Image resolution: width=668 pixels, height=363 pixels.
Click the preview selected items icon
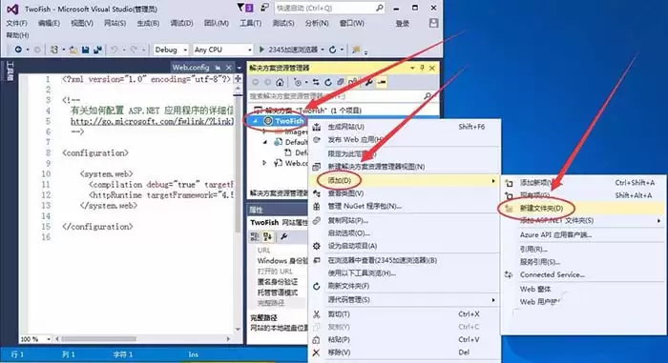tap(382, 82)
